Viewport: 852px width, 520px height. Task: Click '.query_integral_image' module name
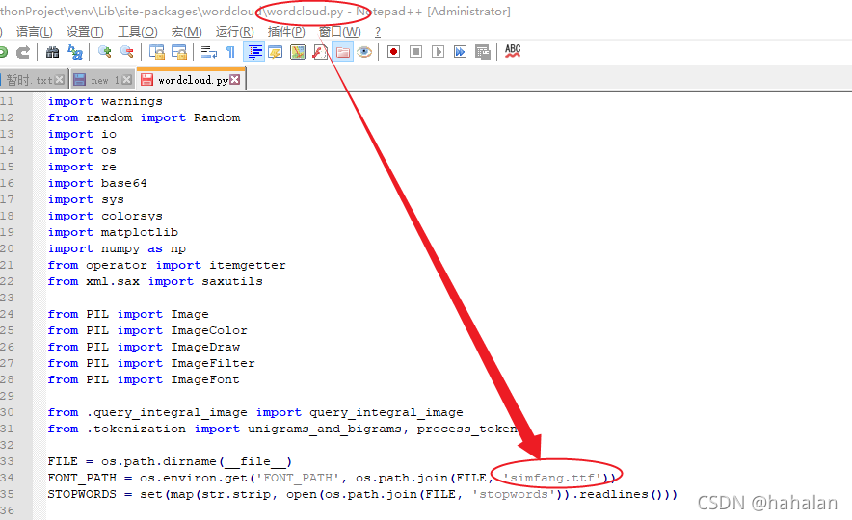pos(167,412)
